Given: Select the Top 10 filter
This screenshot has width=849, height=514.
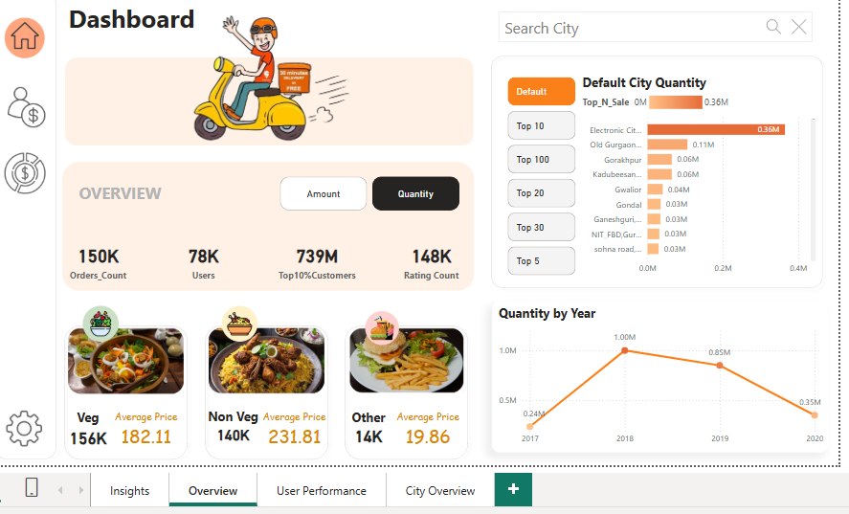Looking at the screenshot, I should pos(541,125).
